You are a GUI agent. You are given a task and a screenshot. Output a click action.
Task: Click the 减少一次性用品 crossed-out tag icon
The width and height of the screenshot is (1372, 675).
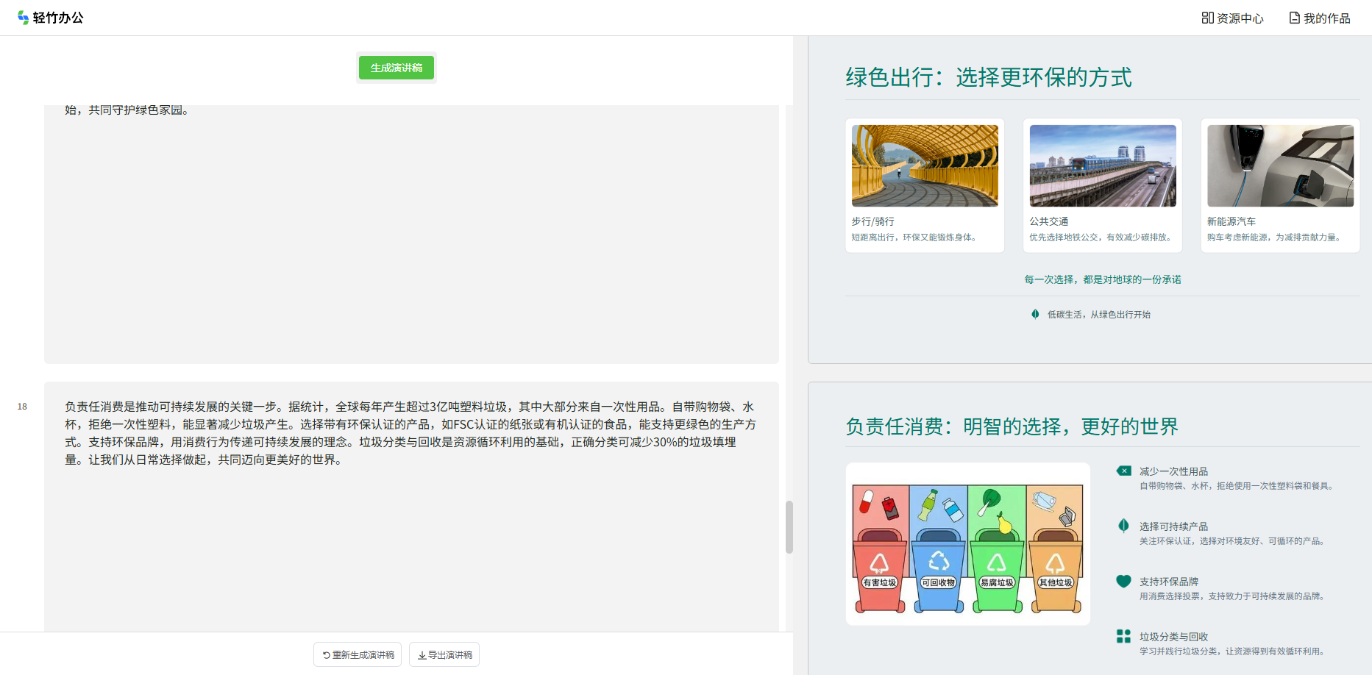(1123, 471)
